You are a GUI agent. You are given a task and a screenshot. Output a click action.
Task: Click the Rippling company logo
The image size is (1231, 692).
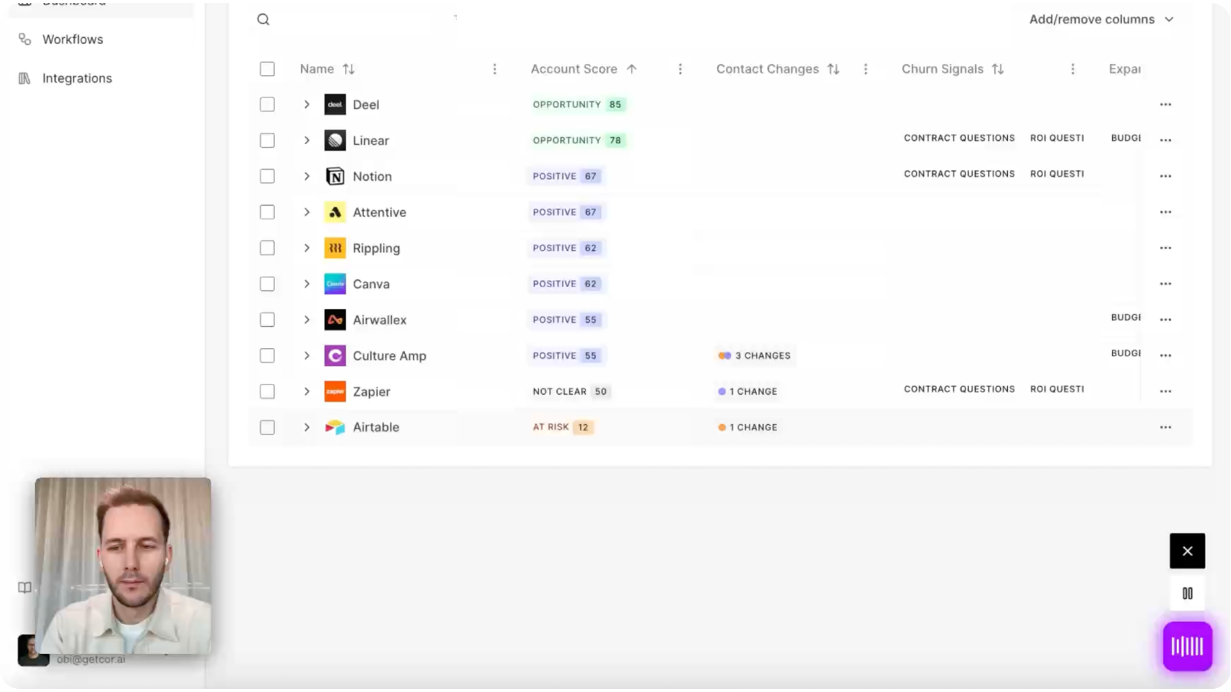point(335,248)
